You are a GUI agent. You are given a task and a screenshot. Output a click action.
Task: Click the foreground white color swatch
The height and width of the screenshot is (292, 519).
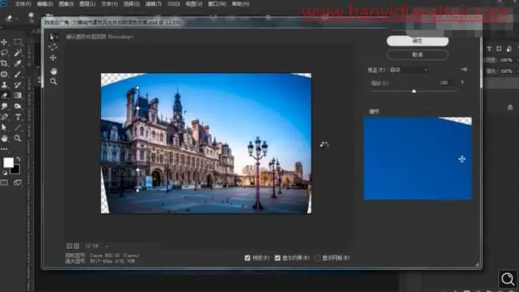tap(8, 163)
